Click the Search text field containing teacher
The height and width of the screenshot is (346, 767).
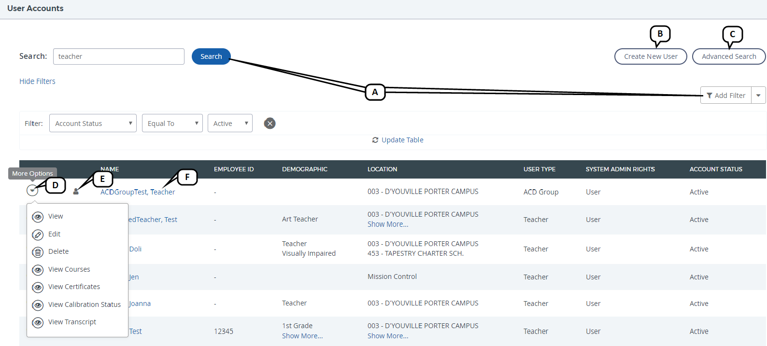118,56
